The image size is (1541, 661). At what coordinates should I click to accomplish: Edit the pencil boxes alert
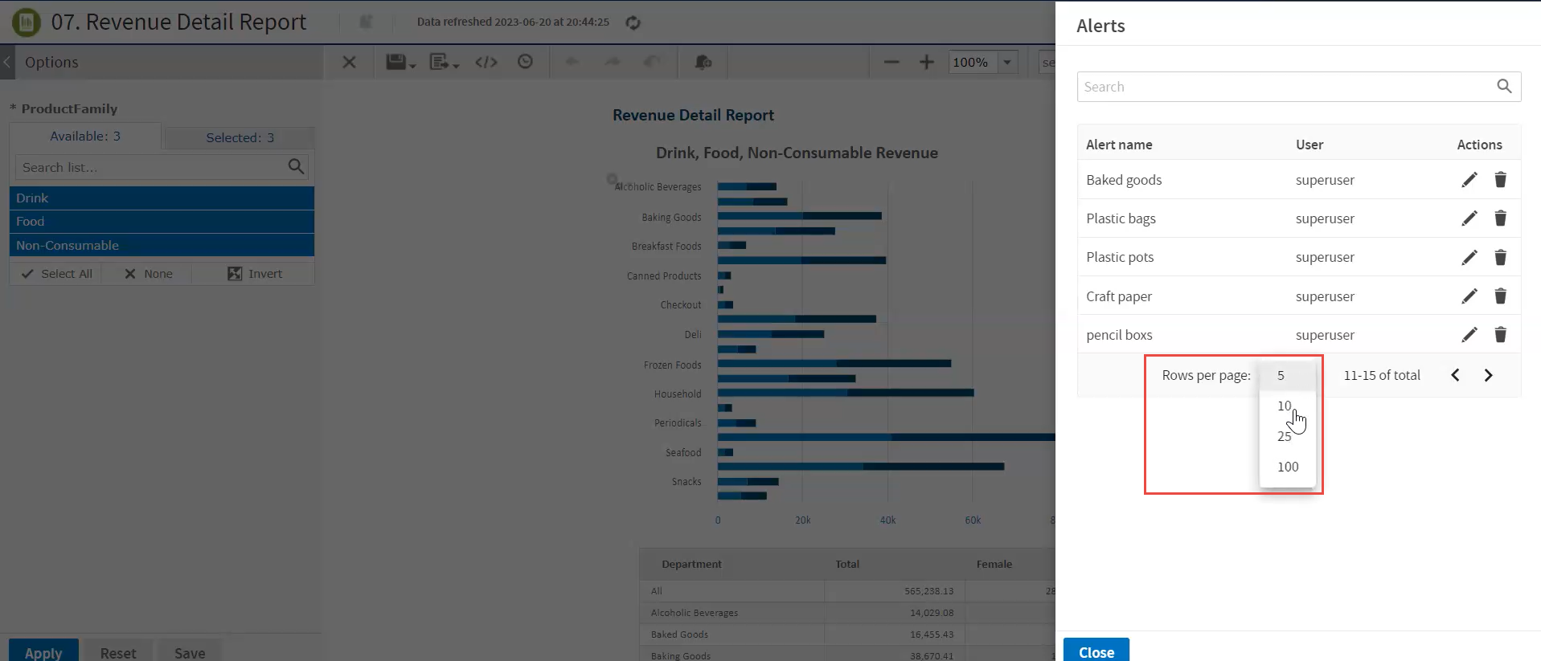(1469, 335)
